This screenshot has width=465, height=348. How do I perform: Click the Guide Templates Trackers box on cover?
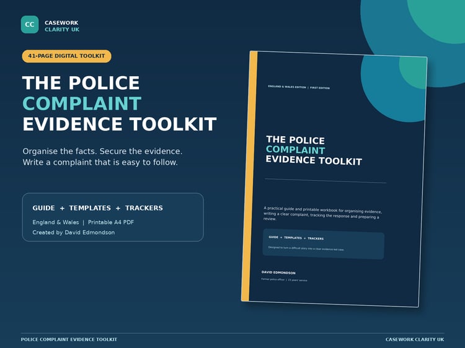coord(324,244)
